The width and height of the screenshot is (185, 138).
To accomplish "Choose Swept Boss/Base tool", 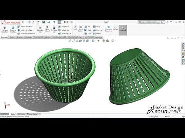I will [x=25, y=26].
